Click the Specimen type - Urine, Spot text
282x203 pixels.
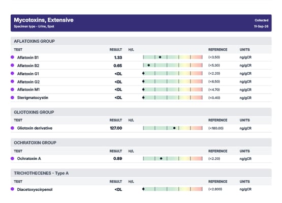[x=34, y=26]
